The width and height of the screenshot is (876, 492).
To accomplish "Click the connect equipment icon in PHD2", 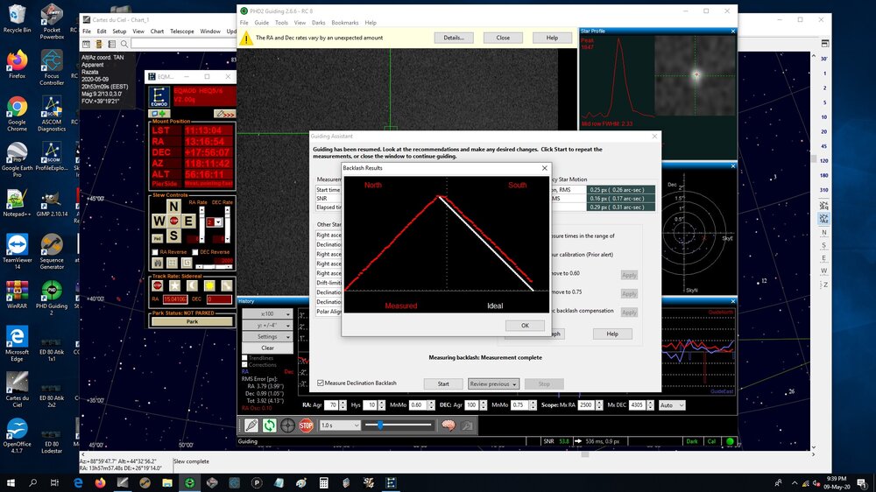I will pos(251,425).
